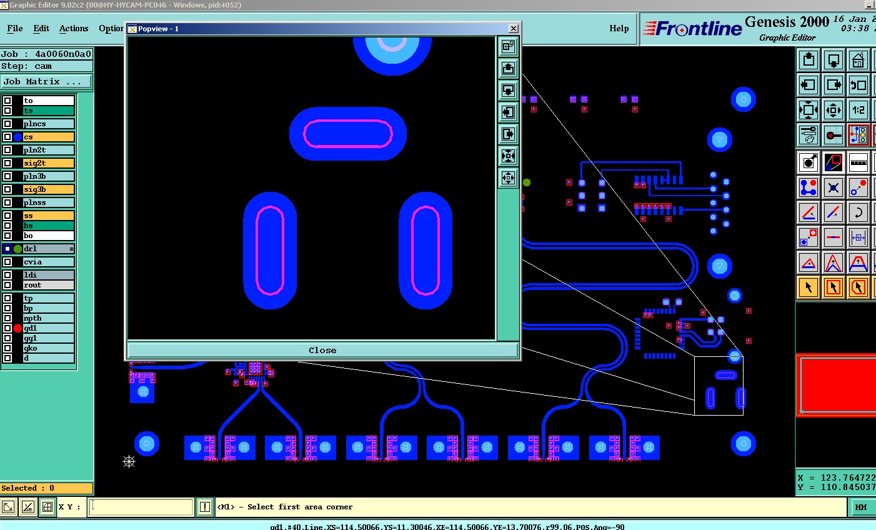Select the cvia layer name

pyautogui.click(x=49, y=262)
